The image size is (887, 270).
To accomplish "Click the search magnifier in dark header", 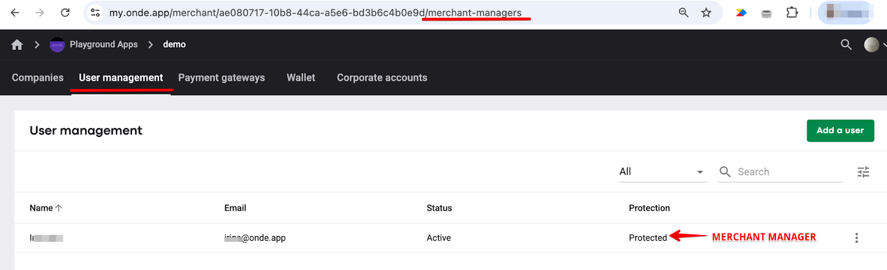I will click(x=846, y=45).
